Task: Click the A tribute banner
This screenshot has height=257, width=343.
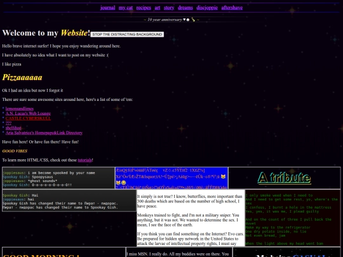Action: point(285,178)
